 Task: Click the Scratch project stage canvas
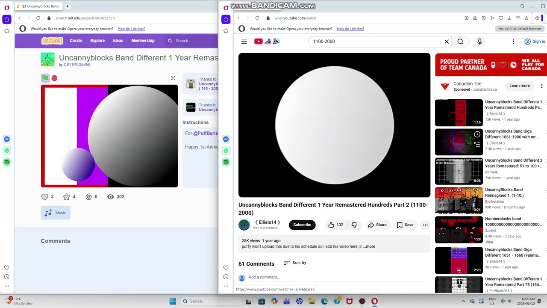click(x=109, y=136)
